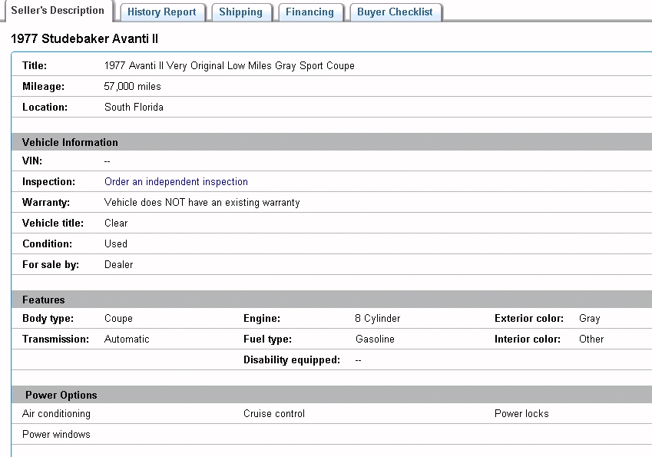Click the 'Order an independent inspection' link

[x=176, y=182]
